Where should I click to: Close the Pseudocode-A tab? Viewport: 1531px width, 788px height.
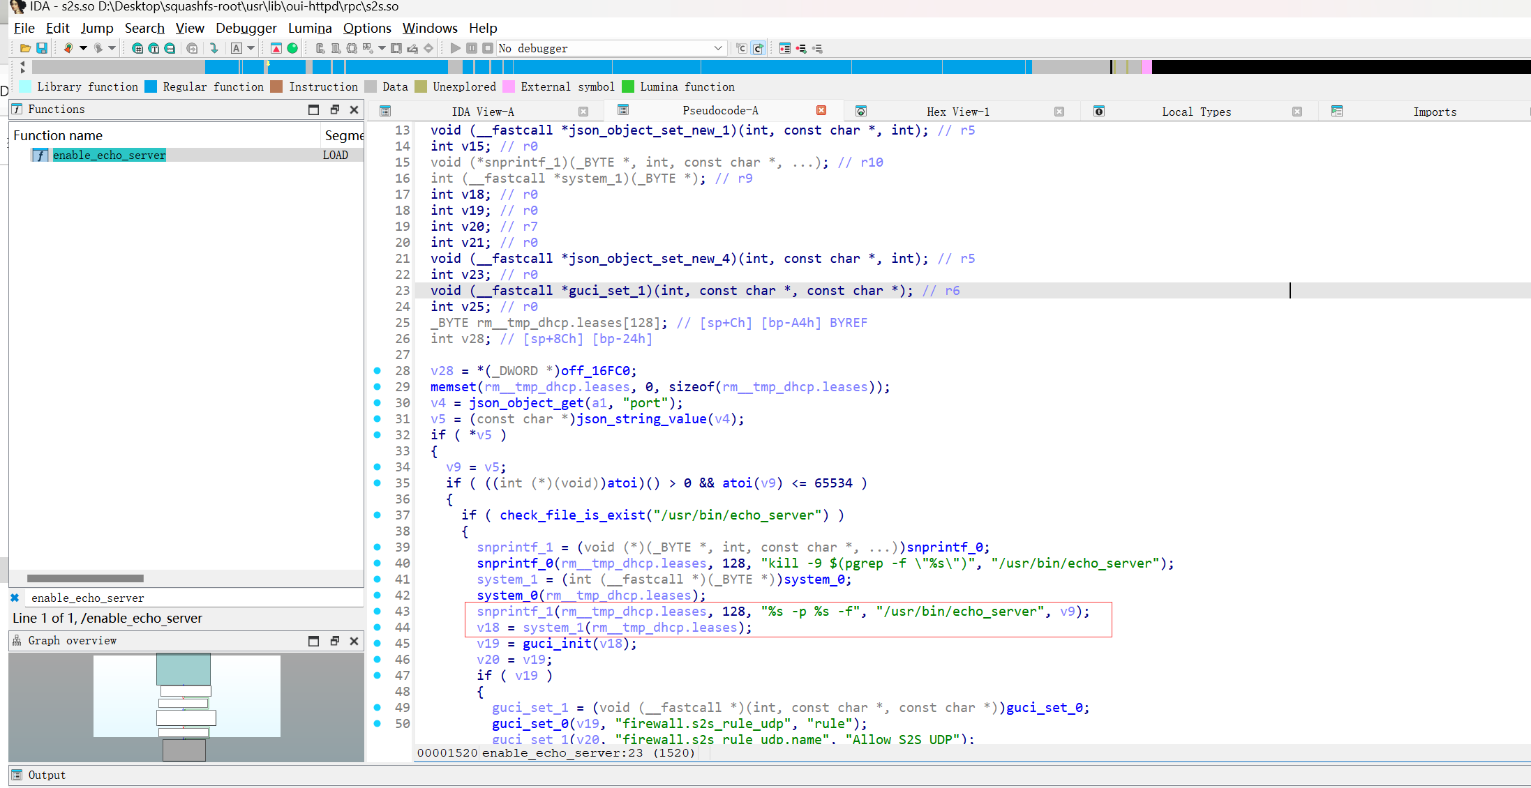(x=821, y=110)
